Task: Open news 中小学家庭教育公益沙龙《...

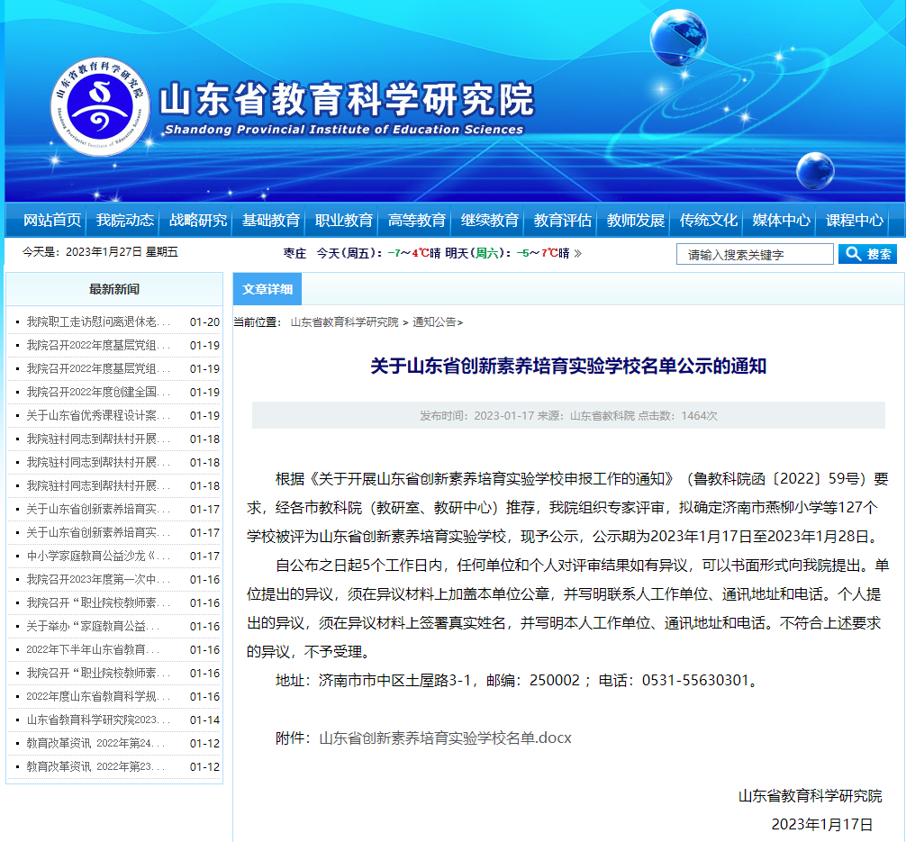Action: pyautogui.click(x=98, y=556)
